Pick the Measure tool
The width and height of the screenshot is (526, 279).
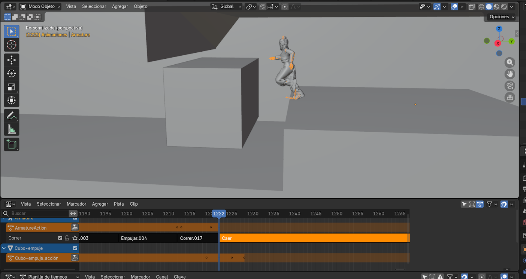pos(11,129)
